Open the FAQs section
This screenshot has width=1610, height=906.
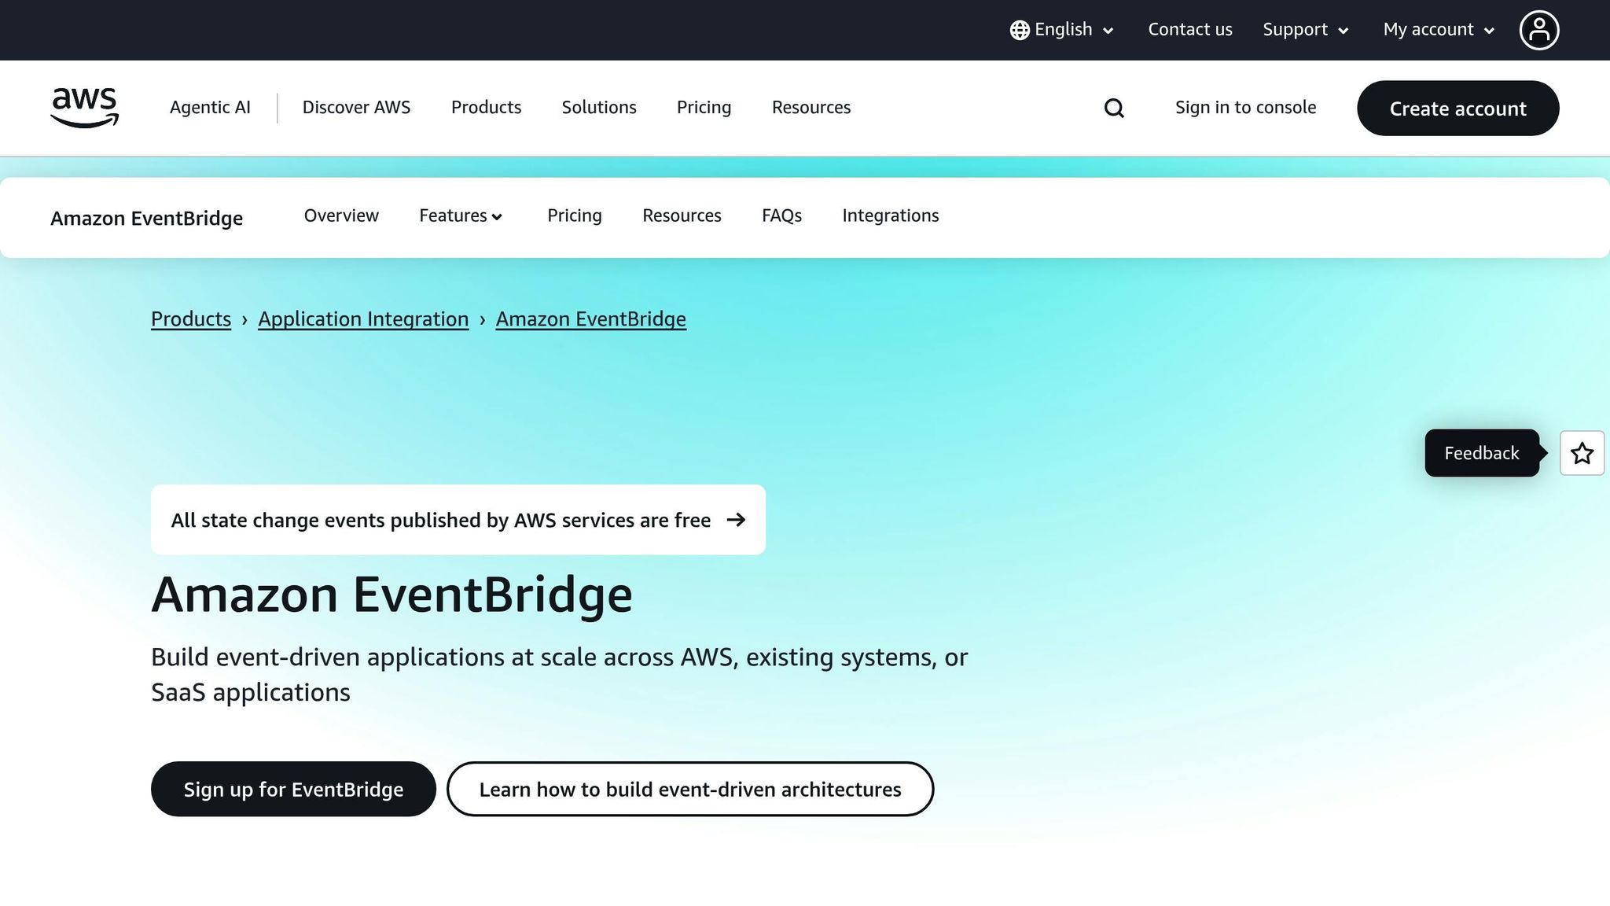[x=781, y=215]
